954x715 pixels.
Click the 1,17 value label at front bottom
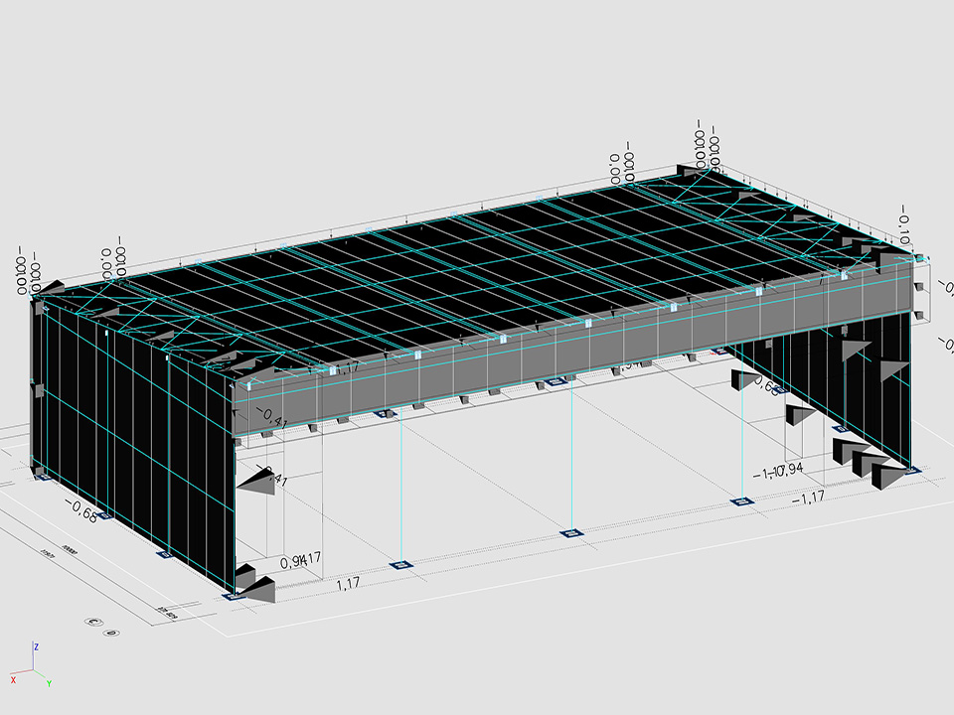(x=348, y=585)
